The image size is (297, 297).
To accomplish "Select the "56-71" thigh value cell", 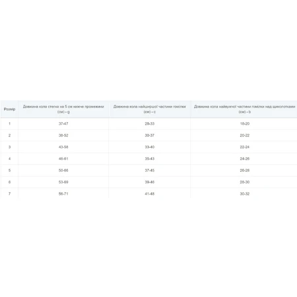I will pos(63,193).
